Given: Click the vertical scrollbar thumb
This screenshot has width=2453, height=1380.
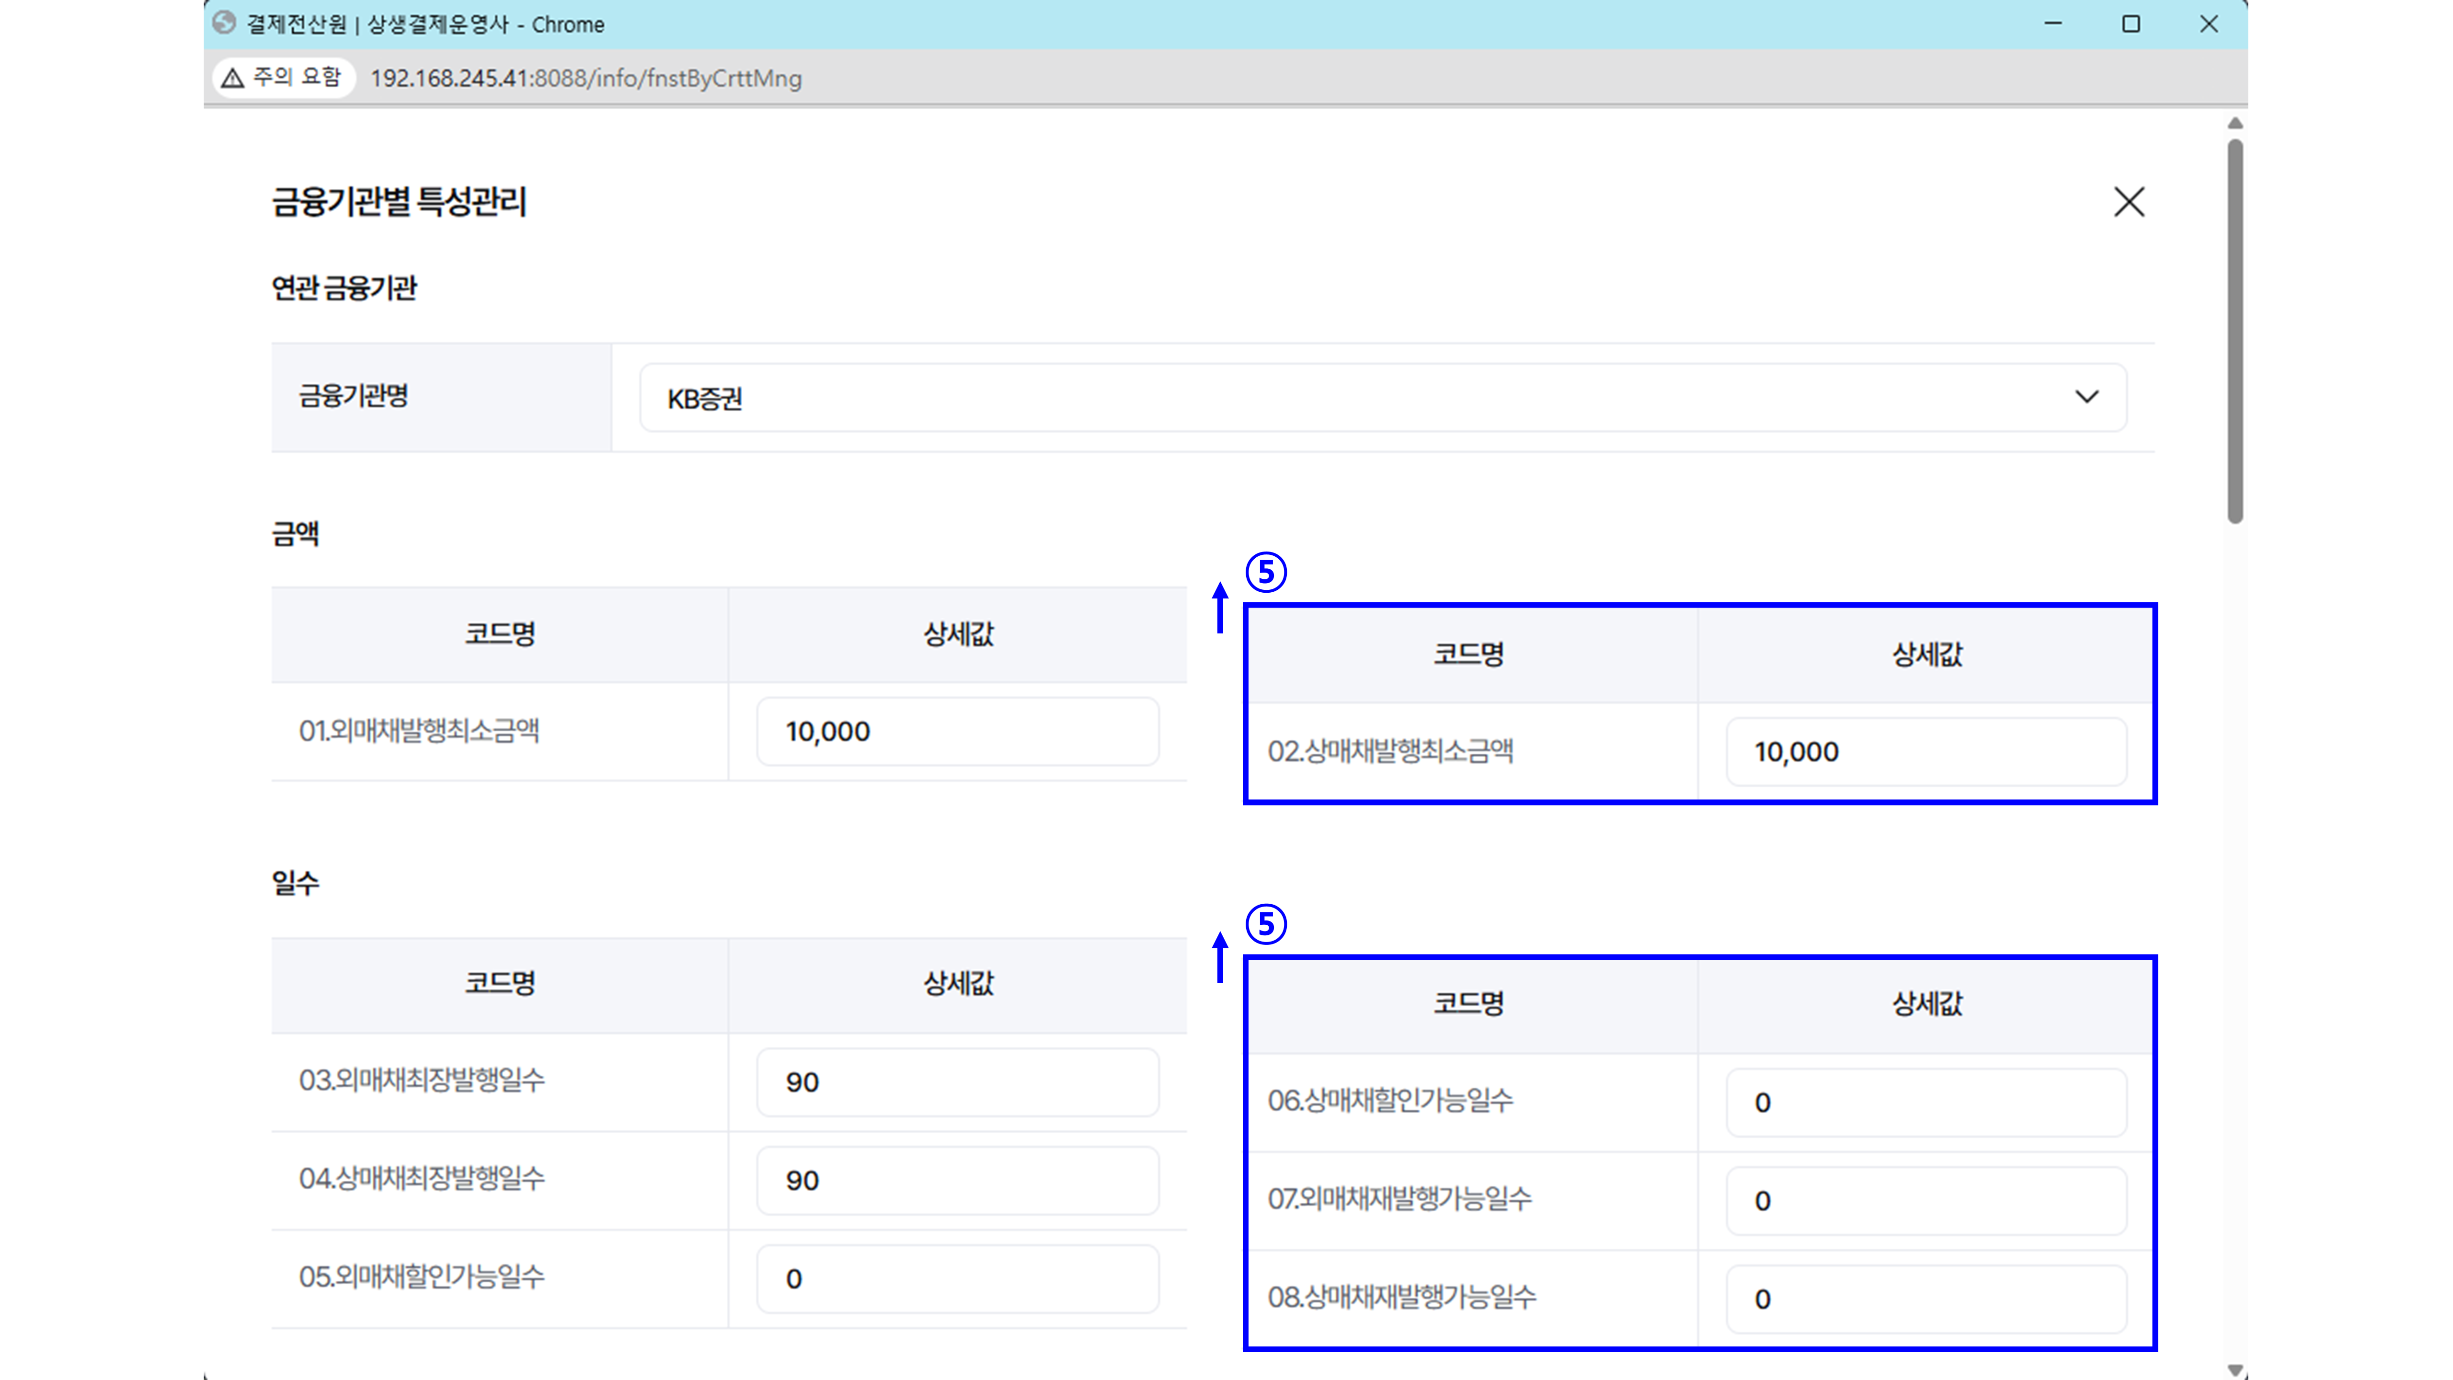Looking at the screenshot, I should 2235,332.
